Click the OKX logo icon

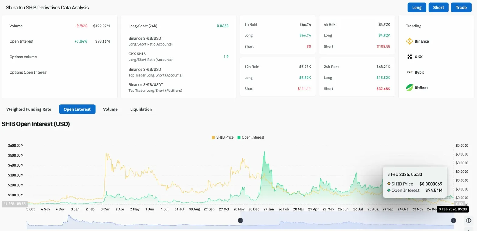409,57
